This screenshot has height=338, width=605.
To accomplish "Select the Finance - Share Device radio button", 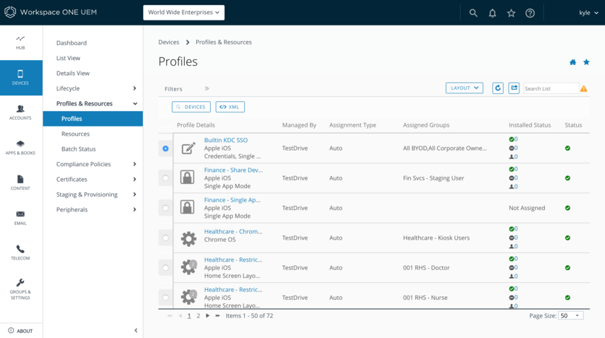I will (166, 178).
